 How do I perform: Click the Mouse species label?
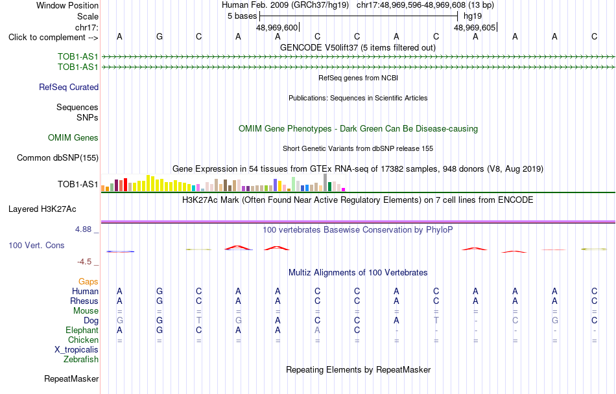click(86, 311)
